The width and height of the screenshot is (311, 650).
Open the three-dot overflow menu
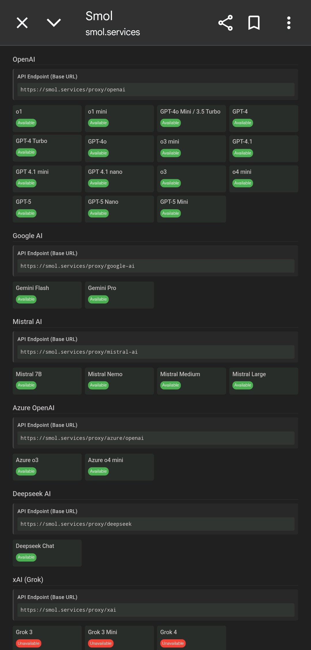[x=289, y=23]
